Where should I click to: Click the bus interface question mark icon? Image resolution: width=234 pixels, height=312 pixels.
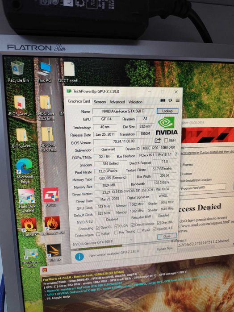point(176,154)
